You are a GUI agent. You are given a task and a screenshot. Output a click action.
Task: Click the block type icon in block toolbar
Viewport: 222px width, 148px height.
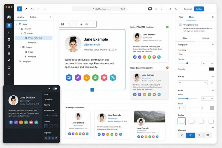tap(62, 24)
